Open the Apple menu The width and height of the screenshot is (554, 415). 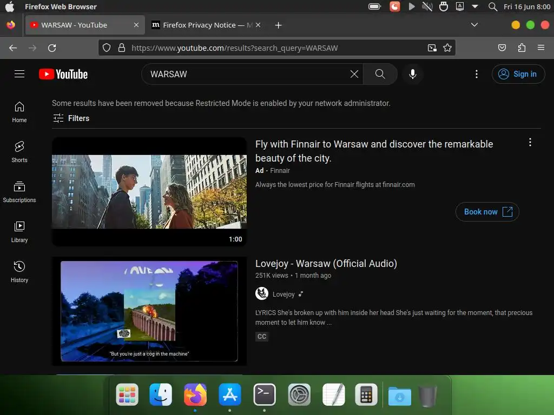click(x=10, y=6)
